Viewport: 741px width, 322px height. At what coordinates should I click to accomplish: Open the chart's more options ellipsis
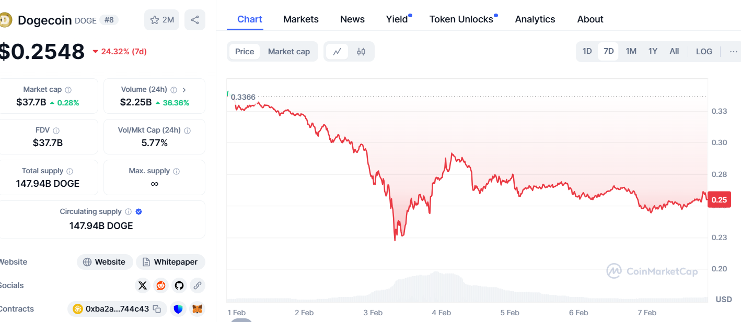point(734,51)
